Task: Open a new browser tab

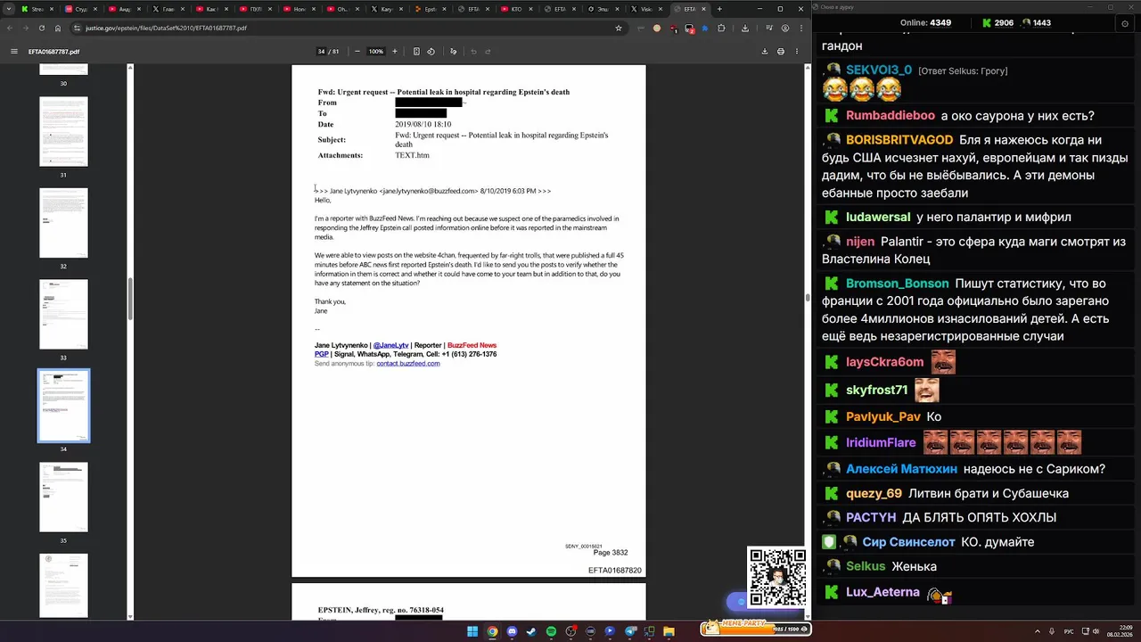Action: click(719, 9)
